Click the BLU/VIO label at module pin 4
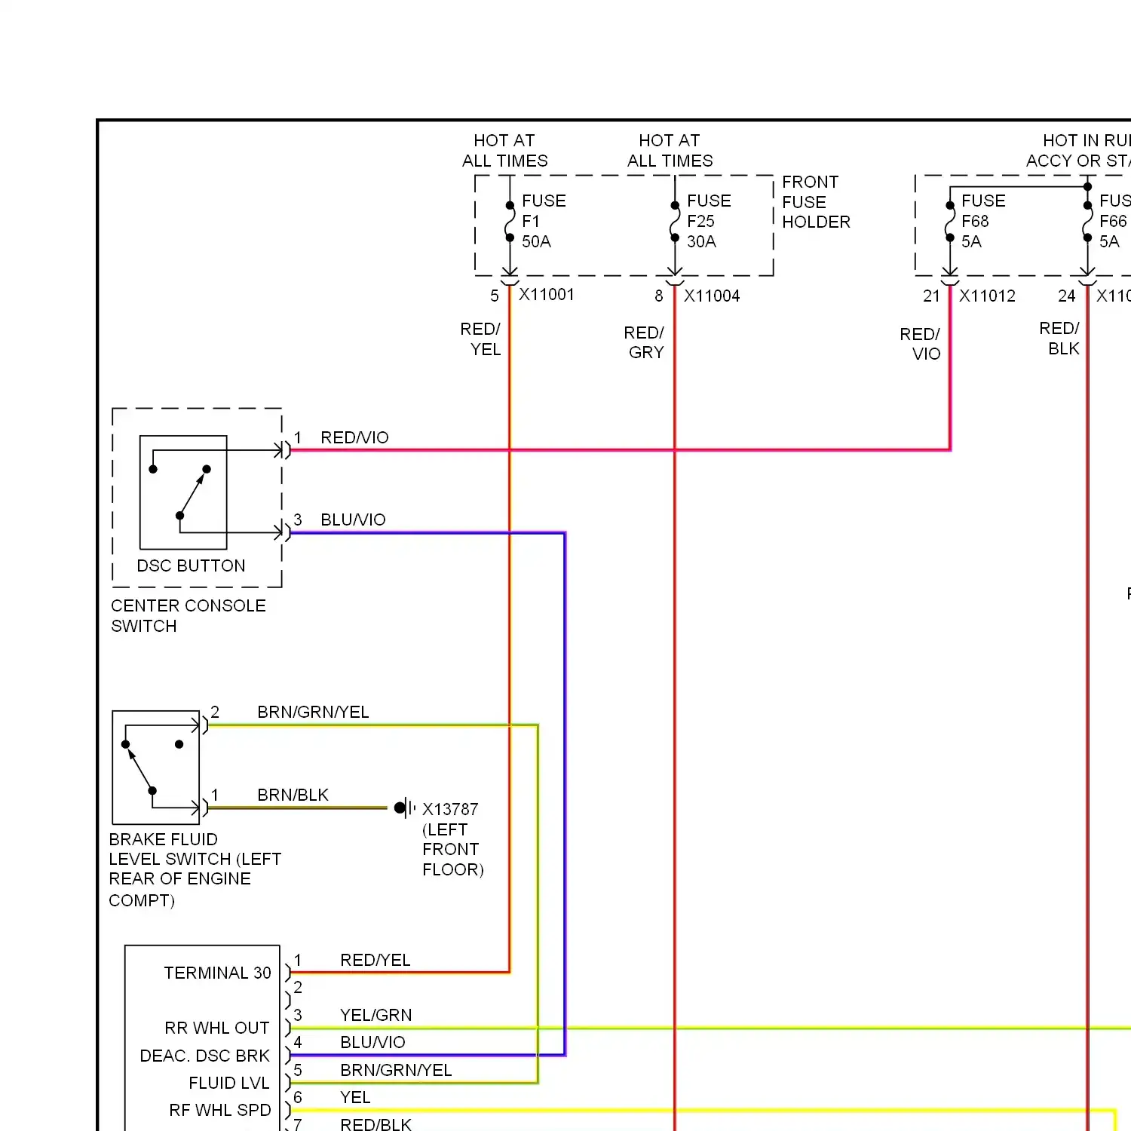This screenshot has height=1131, width=1131. pos(372,1042)
